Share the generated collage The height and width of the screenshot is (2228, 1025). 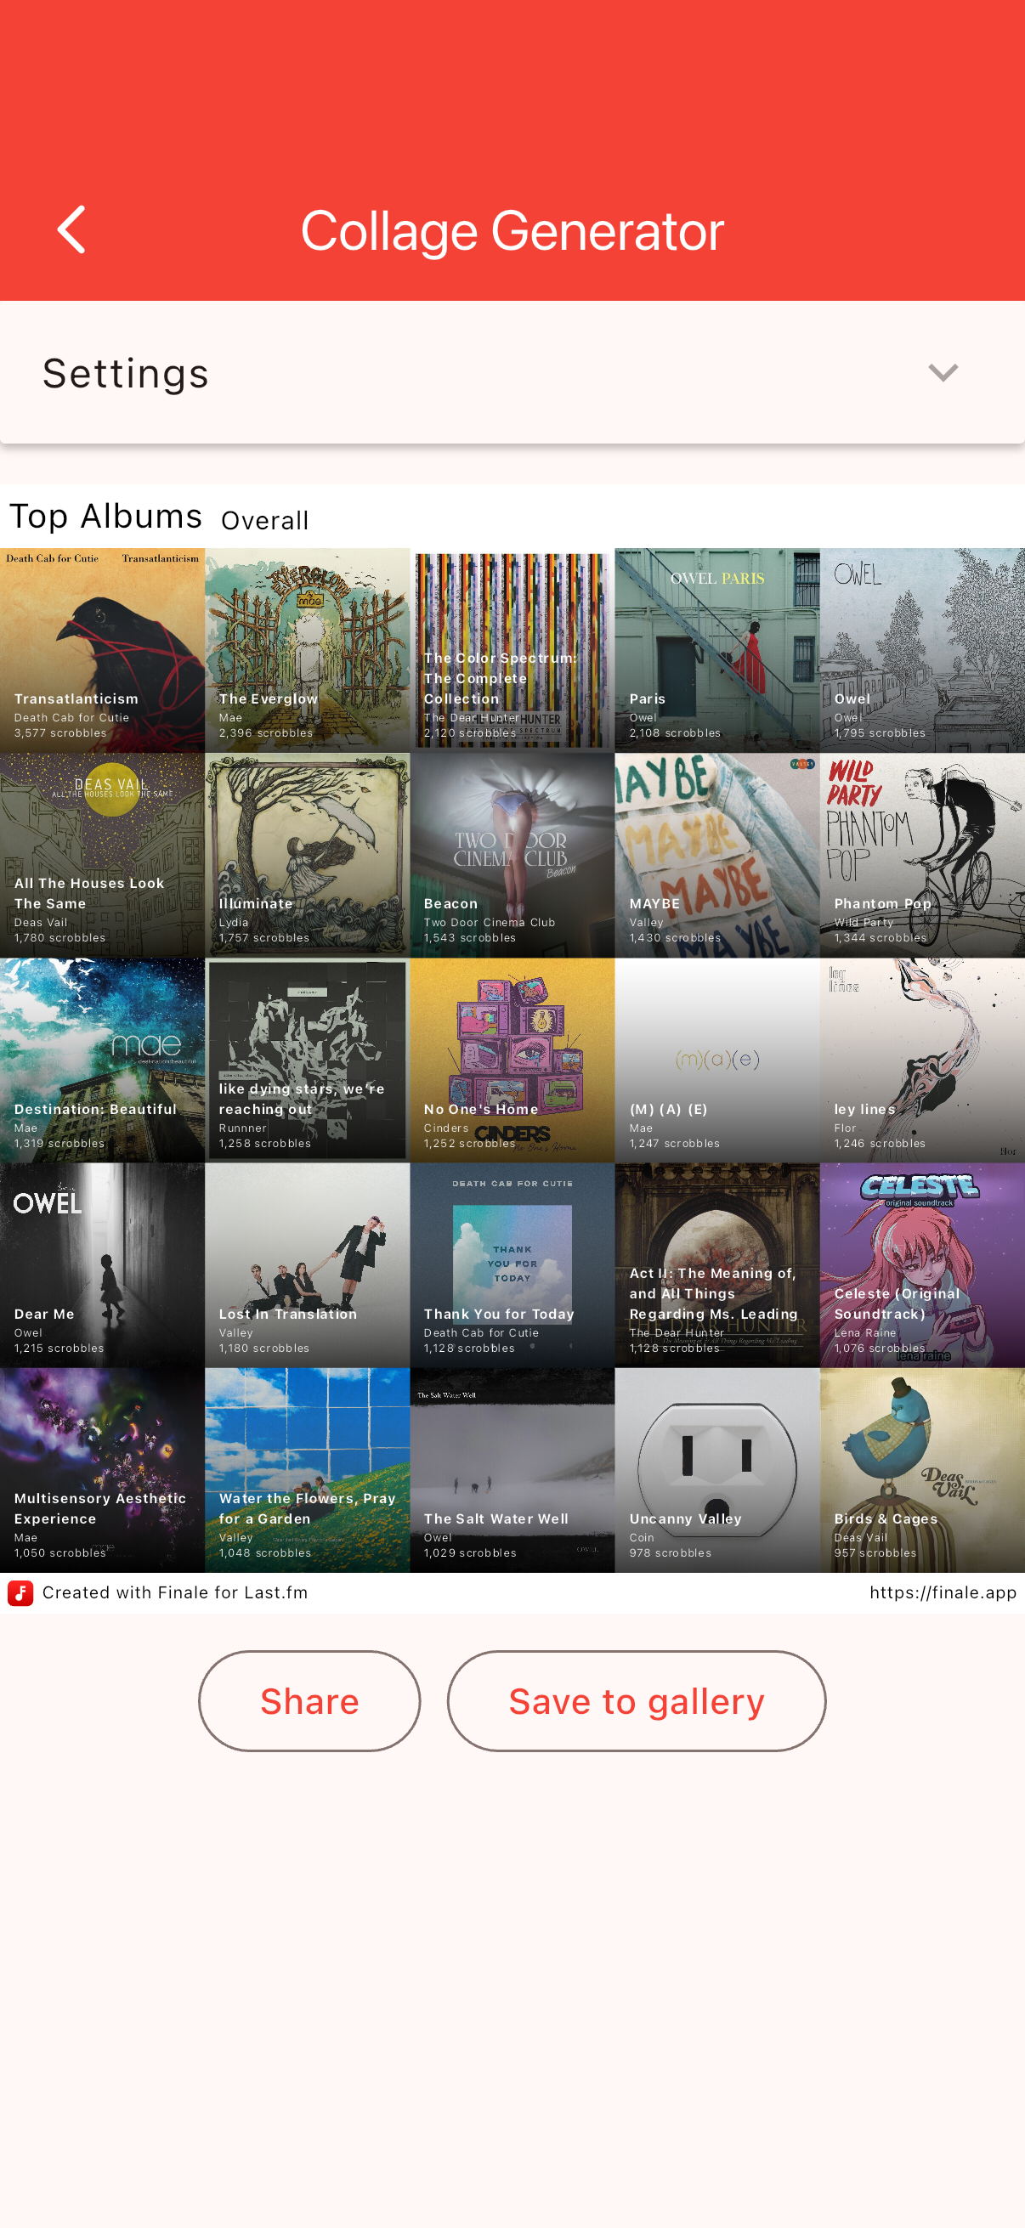[x=309, y=1700]
